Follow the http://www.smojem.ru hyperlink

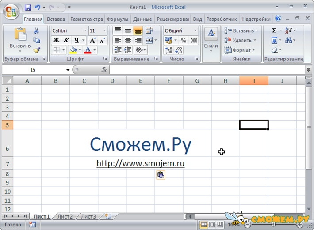140,163
